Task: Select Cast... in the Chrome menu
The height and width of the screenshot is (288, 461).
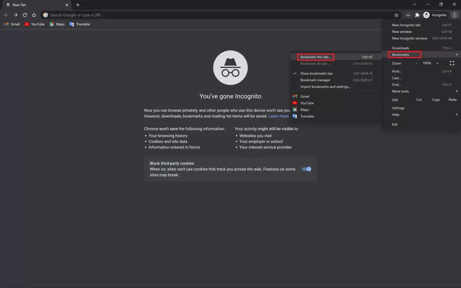Action: tap(421, 78)
